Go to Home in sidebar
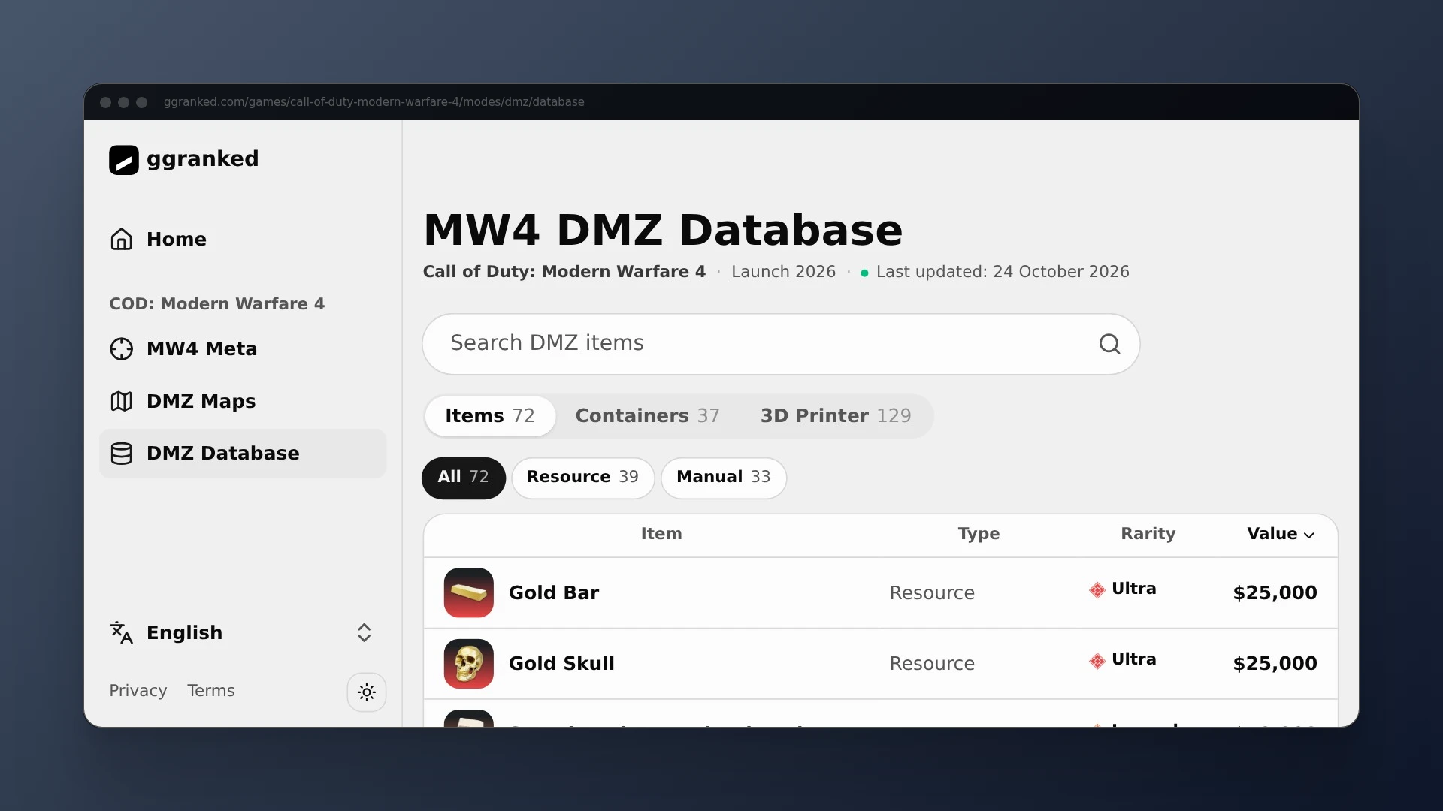Screen dimensions: 1443x811 point(242,239)
